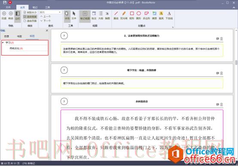Viewport: 238px width, 166px height.
Task: Click the pink-bordered excerpt image 我不得不装成铁石心肠
Action: (142, 135)
